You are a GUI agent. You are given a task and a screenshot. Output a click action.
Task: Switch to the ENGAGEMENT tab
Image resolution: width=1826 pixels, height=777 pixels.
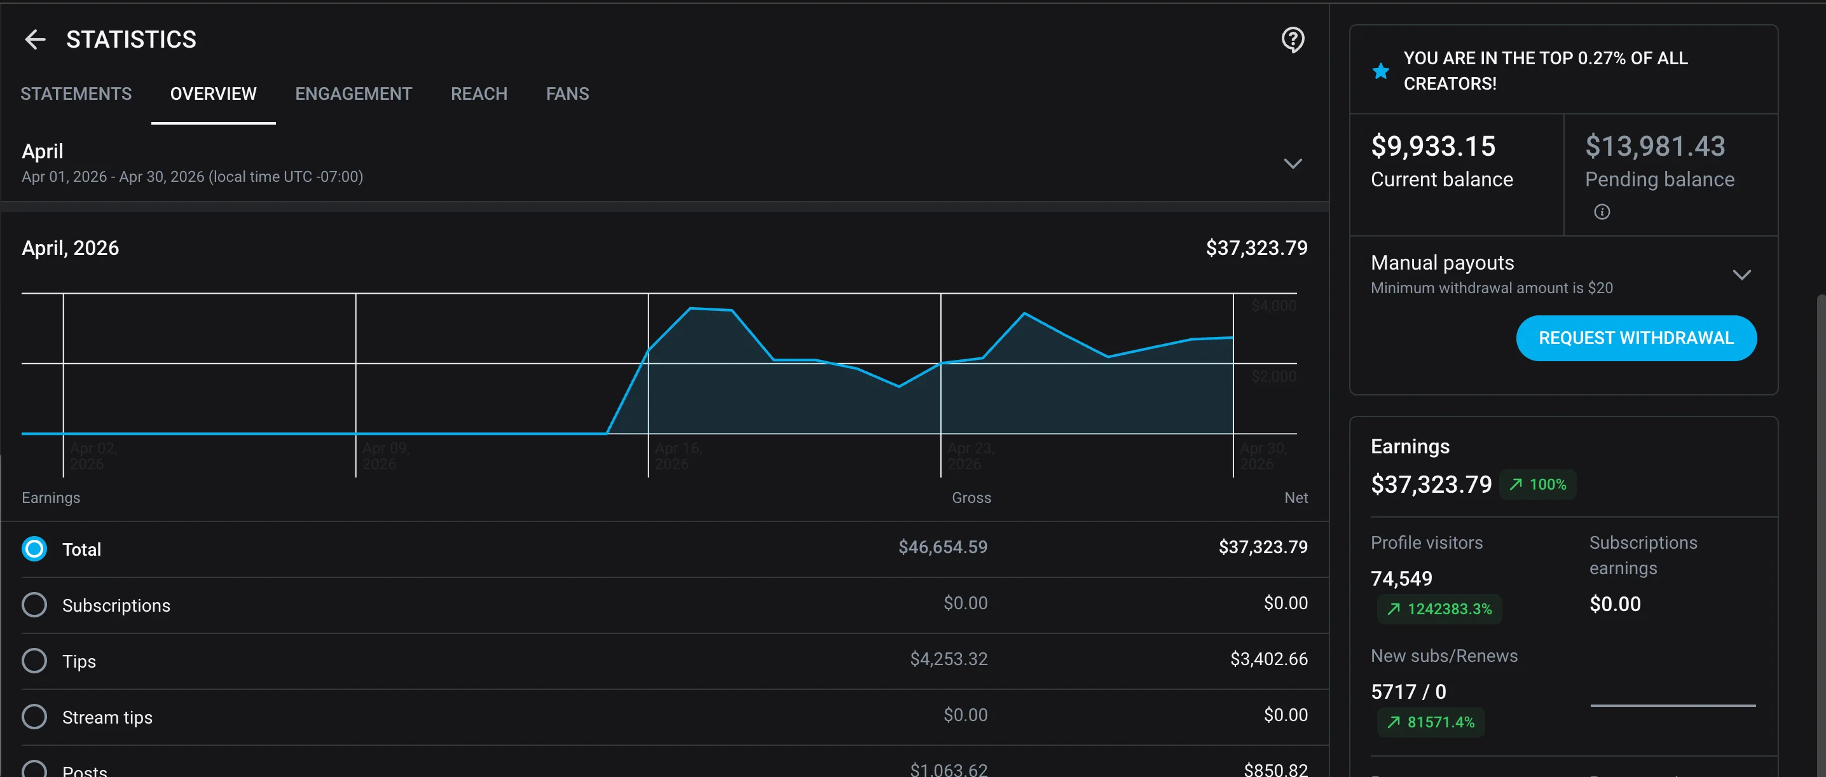pyautogui.click(x=353, y=93)
